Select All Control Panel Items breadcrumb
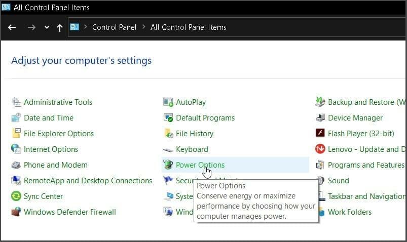The width and height of the screenshot is (407, 242). (x=189, y=27)
